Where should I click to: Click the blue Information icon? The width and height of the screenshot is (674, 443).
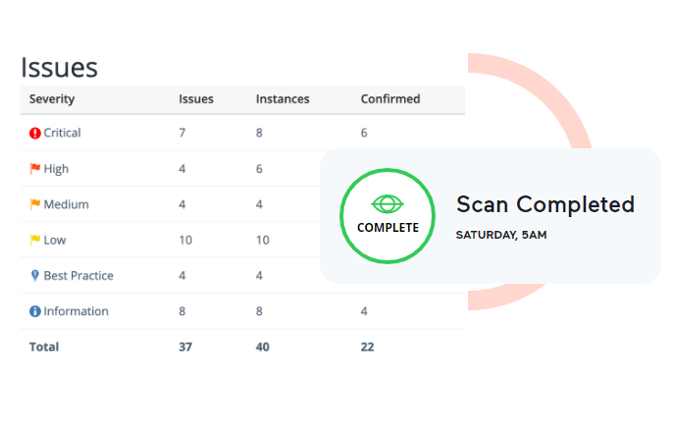(x=34, y=311)
